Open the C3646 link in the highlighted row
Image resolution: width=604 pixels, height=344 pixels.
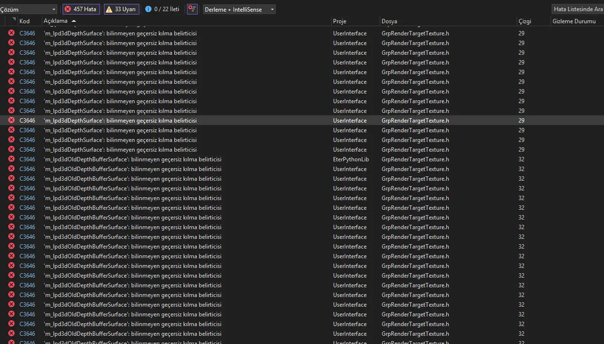point(27,120)
